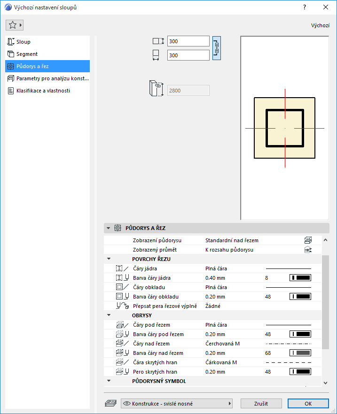This screenshot has height=414, width=337.
Task: Collapse the POVRCHY ŘEZU group
Action: click(109, 259)
